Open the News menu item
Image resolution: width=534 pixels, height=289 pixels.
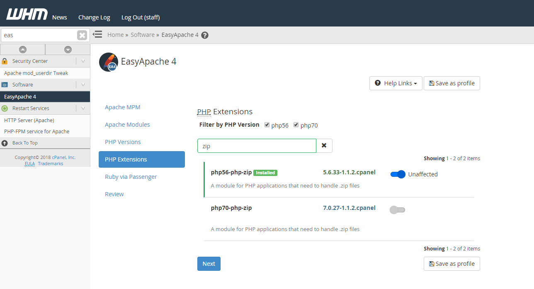pos(60,17)
